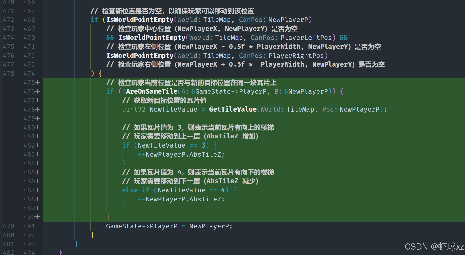Click the PlayerLeftPos argument
This screenshot has height=255, width=465.
pyautogui.click(x=306, y=38)
